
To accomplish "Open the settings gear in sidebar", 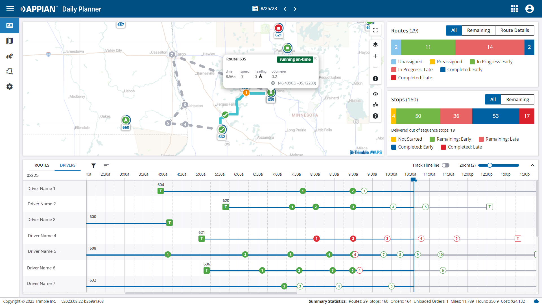I will (x=10, y=87).
